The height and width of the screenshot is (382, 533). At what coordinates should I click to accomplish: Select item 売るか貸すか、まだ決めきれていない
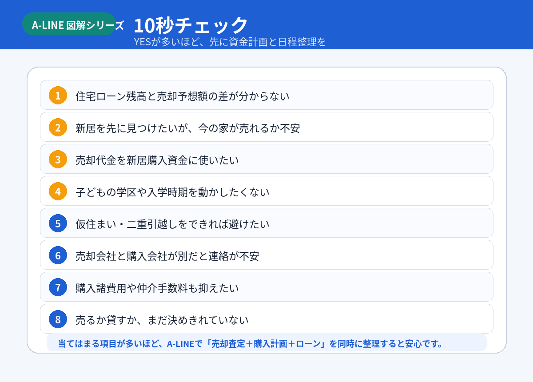266,319
